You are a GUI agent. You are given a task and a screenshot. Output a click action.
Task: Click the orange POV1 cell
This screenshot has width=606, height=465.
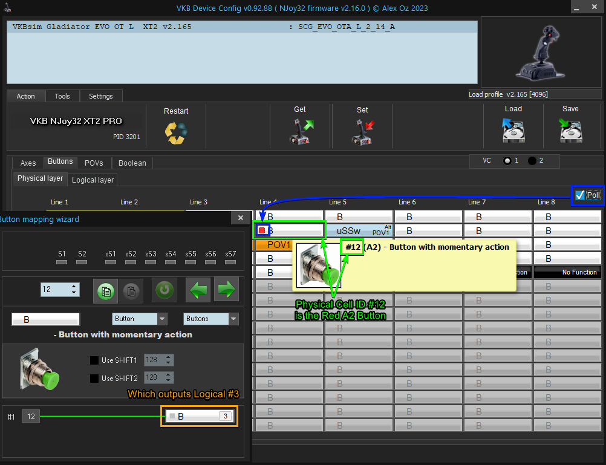[x=273, y=245]
